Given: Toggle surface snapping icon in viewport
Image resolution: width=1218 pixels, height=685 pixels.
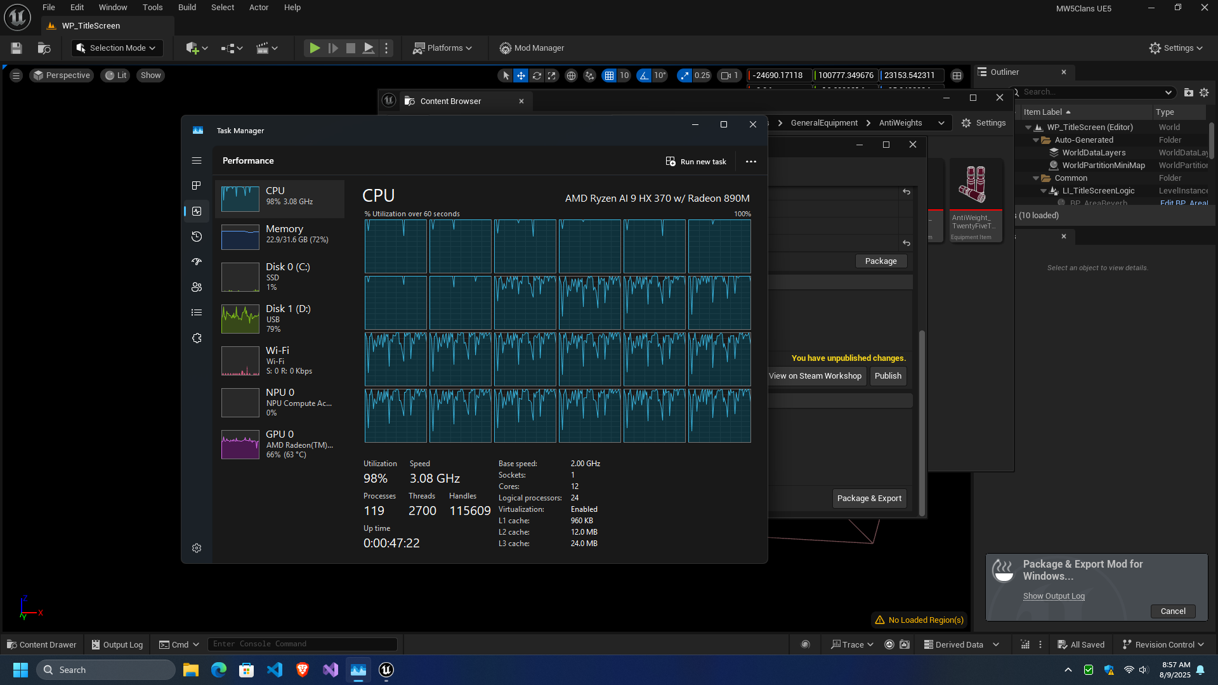Looking at the screenshot, I should 590,75.
